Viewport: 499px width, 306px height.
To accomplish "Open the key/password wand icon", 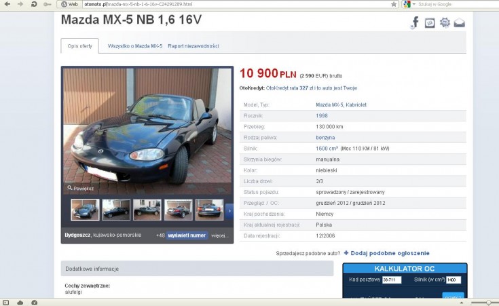I will click(x=47, y=4).
